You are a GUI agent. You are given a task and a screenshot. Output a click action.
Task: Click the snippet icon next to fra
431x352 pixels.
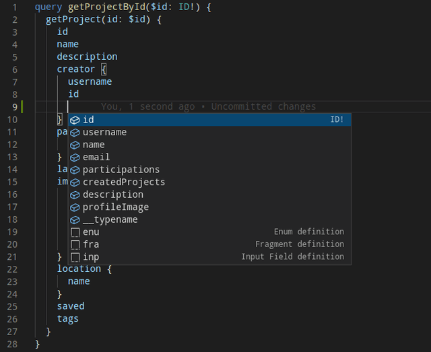click(75, 245)
